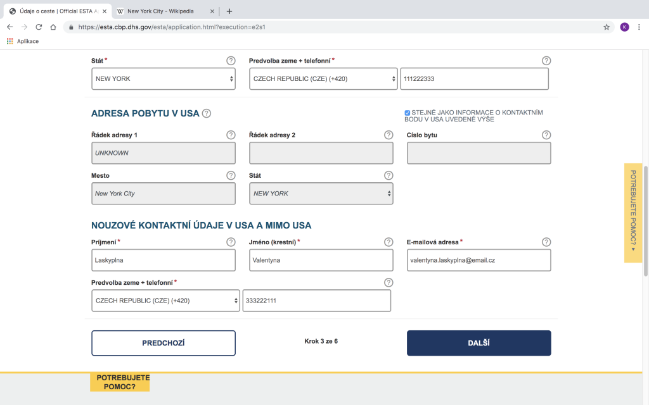Image resolution: width=649 pixels, height=405 pixels.
Task: Open help icon beside Adresa pobytu v USA heading
Action: tap(206, 113)
